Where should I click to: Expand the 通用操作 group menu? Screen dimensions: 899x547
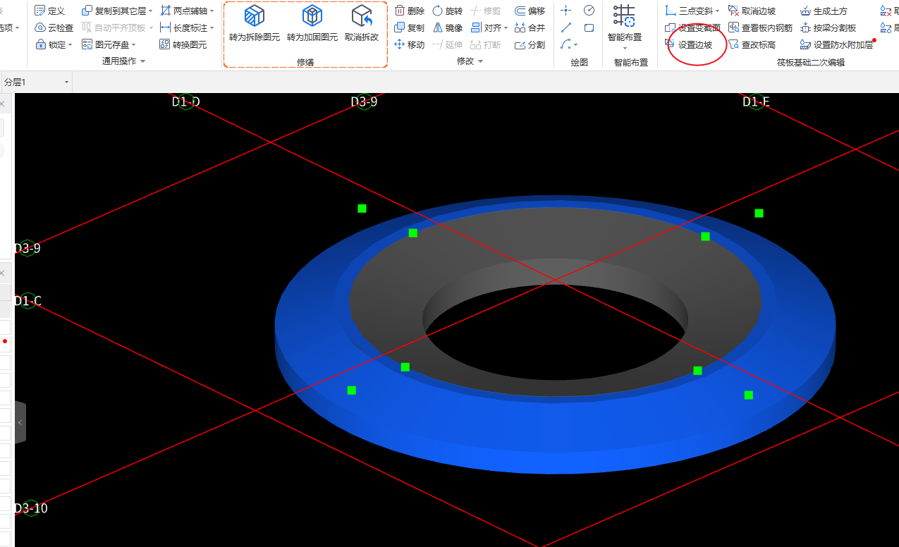[143, 62]
